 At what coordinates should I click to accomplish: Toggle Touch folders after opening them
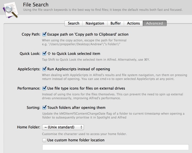pos(44,107)
